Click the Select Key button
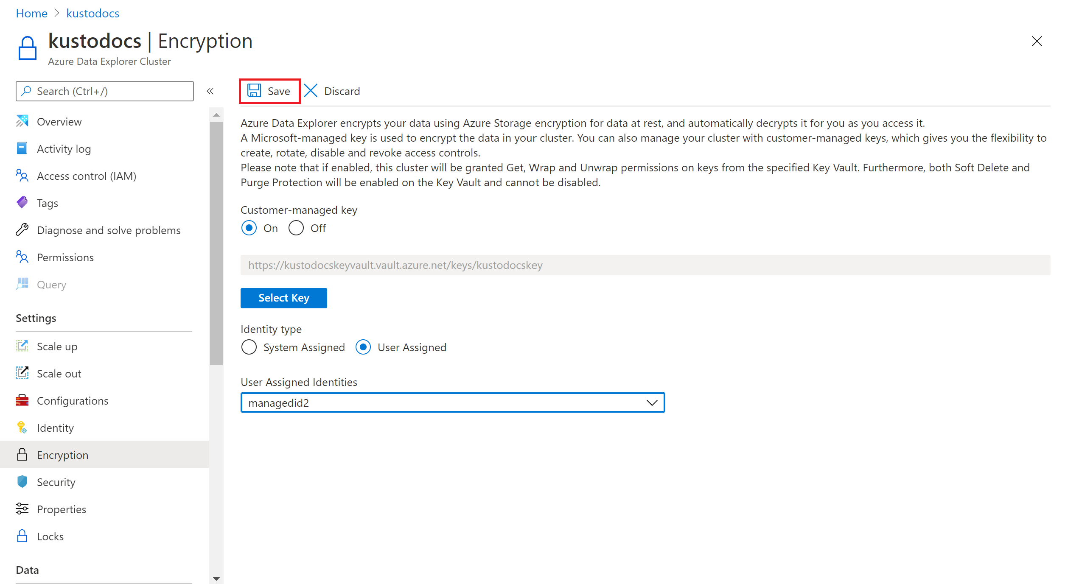 coord(284,298)
